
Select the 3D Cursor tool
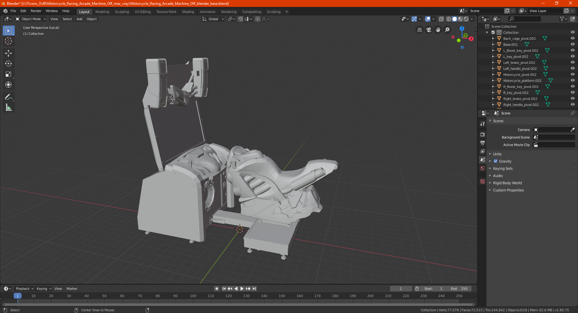coord(8,41)
